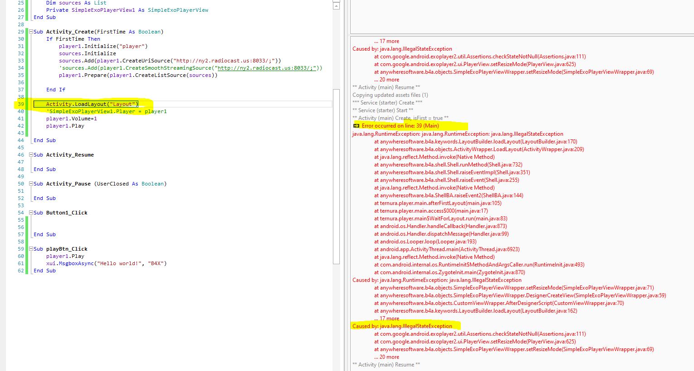The width and height of the screenshot is (694, 371).
Task: Click the RuntimeInit$MethodAndArgsCaller.run trace line
Action: pos(479,265)
